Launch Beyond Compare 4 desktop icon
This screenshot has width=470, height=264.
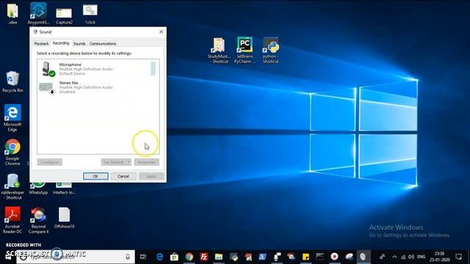[x=38, y=220]
